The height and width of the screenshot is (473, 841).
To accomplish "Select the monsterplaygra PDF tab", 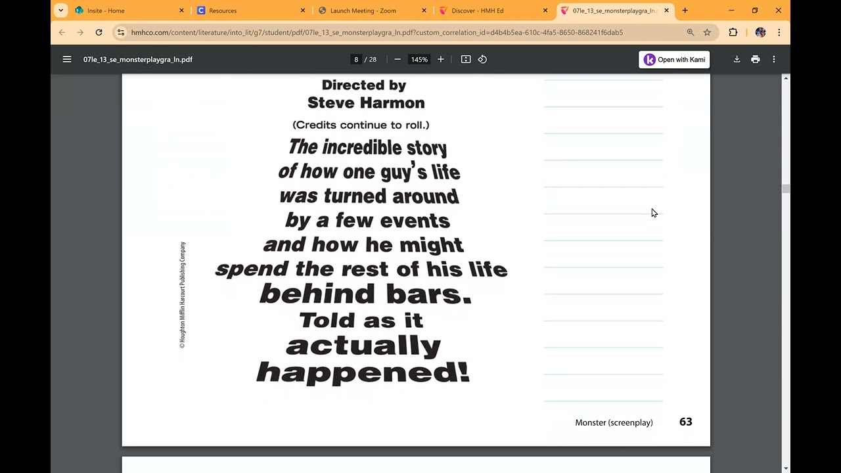I will click(615, 11).
